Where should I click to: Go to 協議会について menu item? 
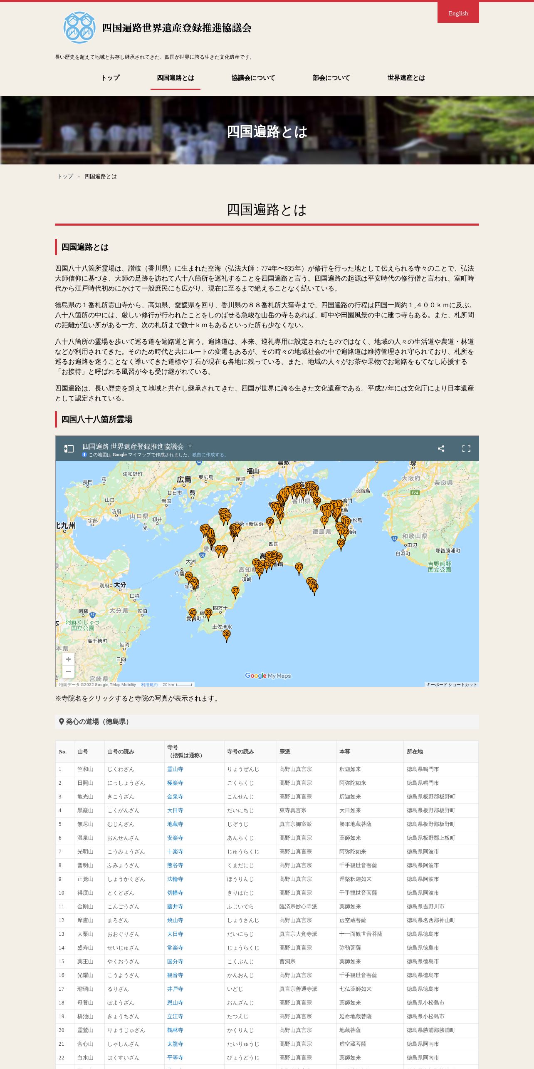click(253, 78)
